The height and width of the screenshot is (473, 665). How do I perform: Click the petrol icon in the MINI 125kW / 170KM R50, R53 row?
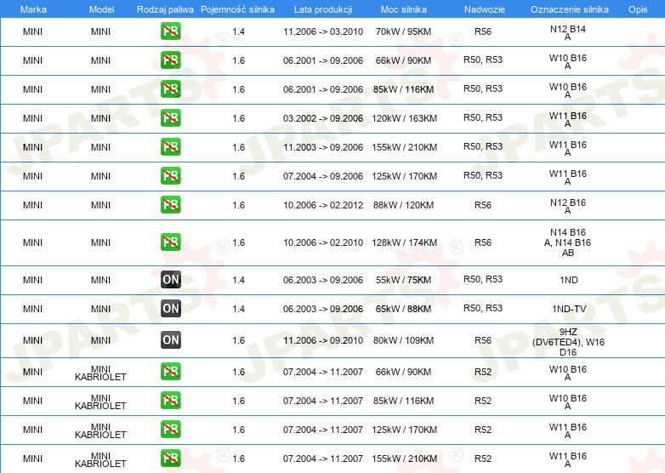point(170,175)
